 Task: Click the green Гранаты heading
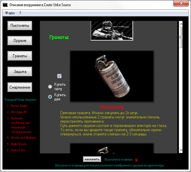(x=59, y=37)
